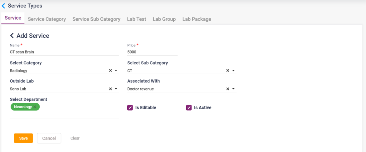Toggle the Is Editable checkbox
The image size is (366, 152).
[x=130, y=108]
